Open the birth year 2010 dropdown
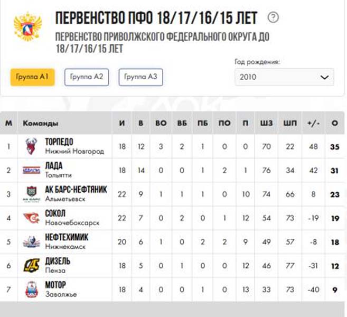 [x=284, y=77]
